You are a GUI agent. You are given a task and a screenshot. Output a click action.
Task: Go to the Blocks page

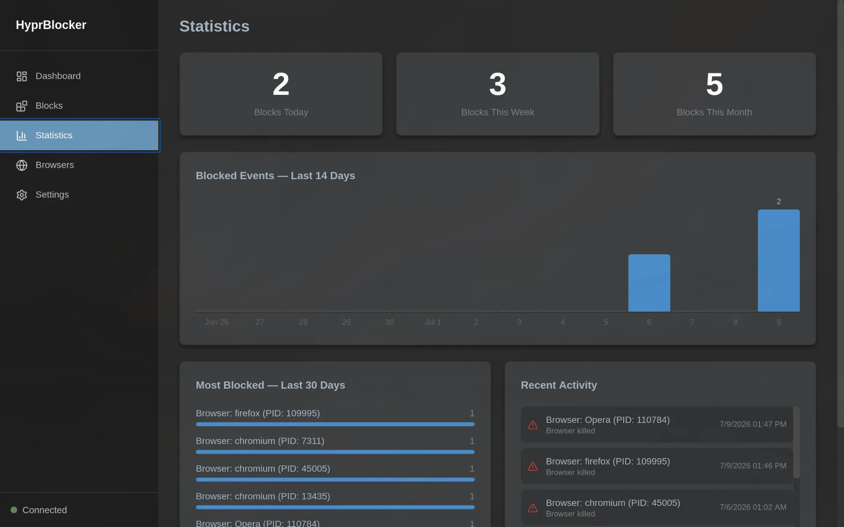(79, 106)
